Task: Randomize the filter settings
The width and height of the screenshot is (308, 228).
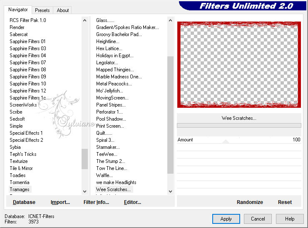Action: pyautogui.click(x=250, y=202)
